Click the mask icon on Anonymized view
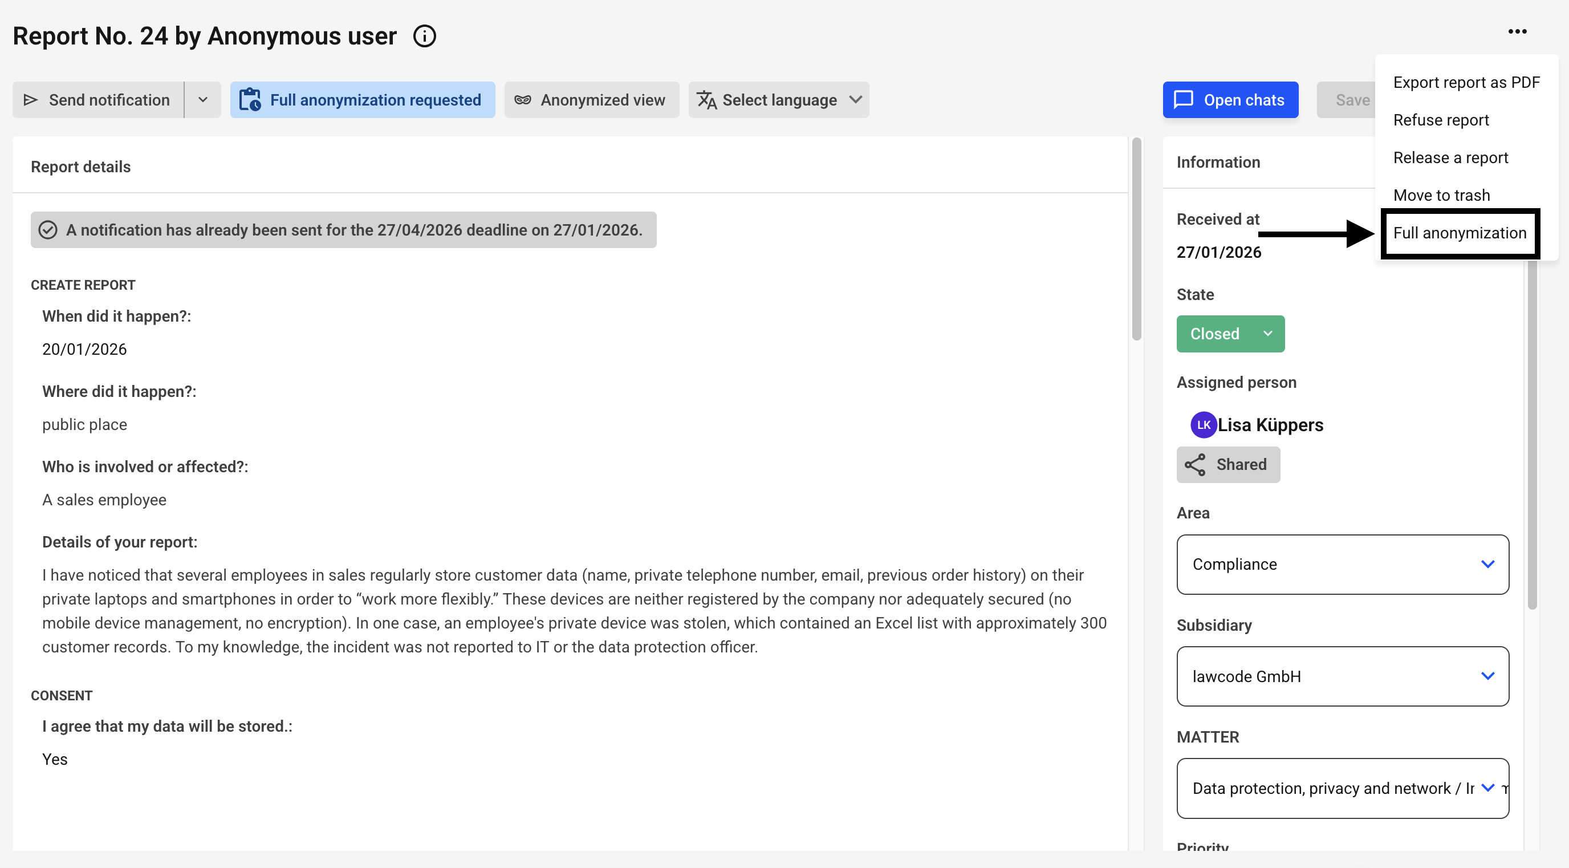The height and width of the screenshot is (868, 1569). (x=523, y=100)
